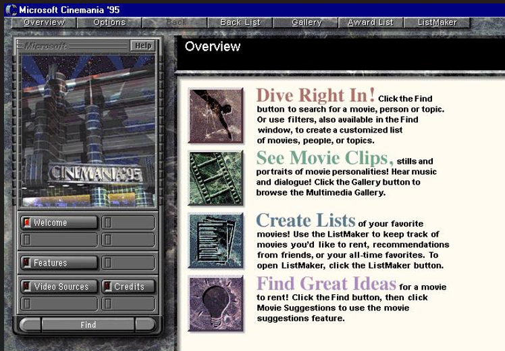Click the Cinemania '95 theater image
This screenshot has width=505, height=351.
88,131
